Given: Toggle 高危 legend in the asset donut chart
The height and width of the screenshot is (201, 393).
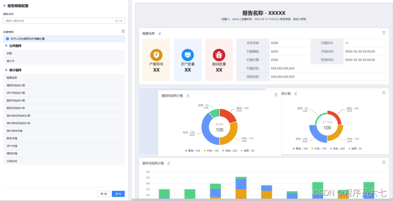Looking at the screenshot, I should click(x=300, y=149).
